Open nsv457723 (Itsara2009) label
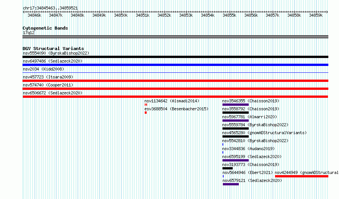 [48, 77]
